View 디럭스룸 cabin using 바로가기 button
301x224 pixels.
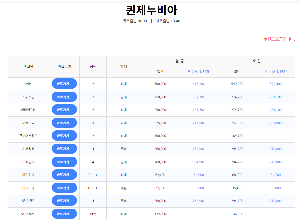(64, 123)
